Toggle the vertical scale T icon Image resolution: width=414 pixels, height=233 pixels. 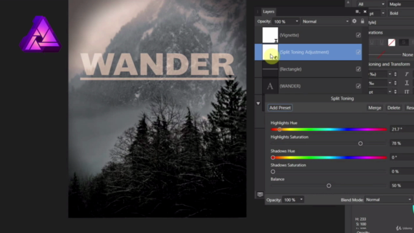407,83
